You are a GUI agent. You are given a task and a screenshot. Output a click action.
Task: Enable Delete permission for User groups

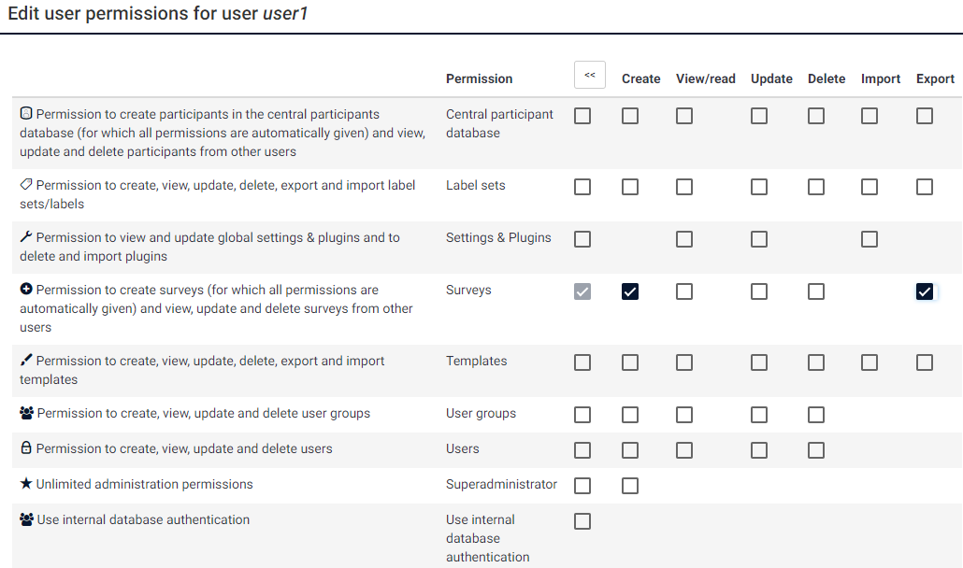point(816,415)
